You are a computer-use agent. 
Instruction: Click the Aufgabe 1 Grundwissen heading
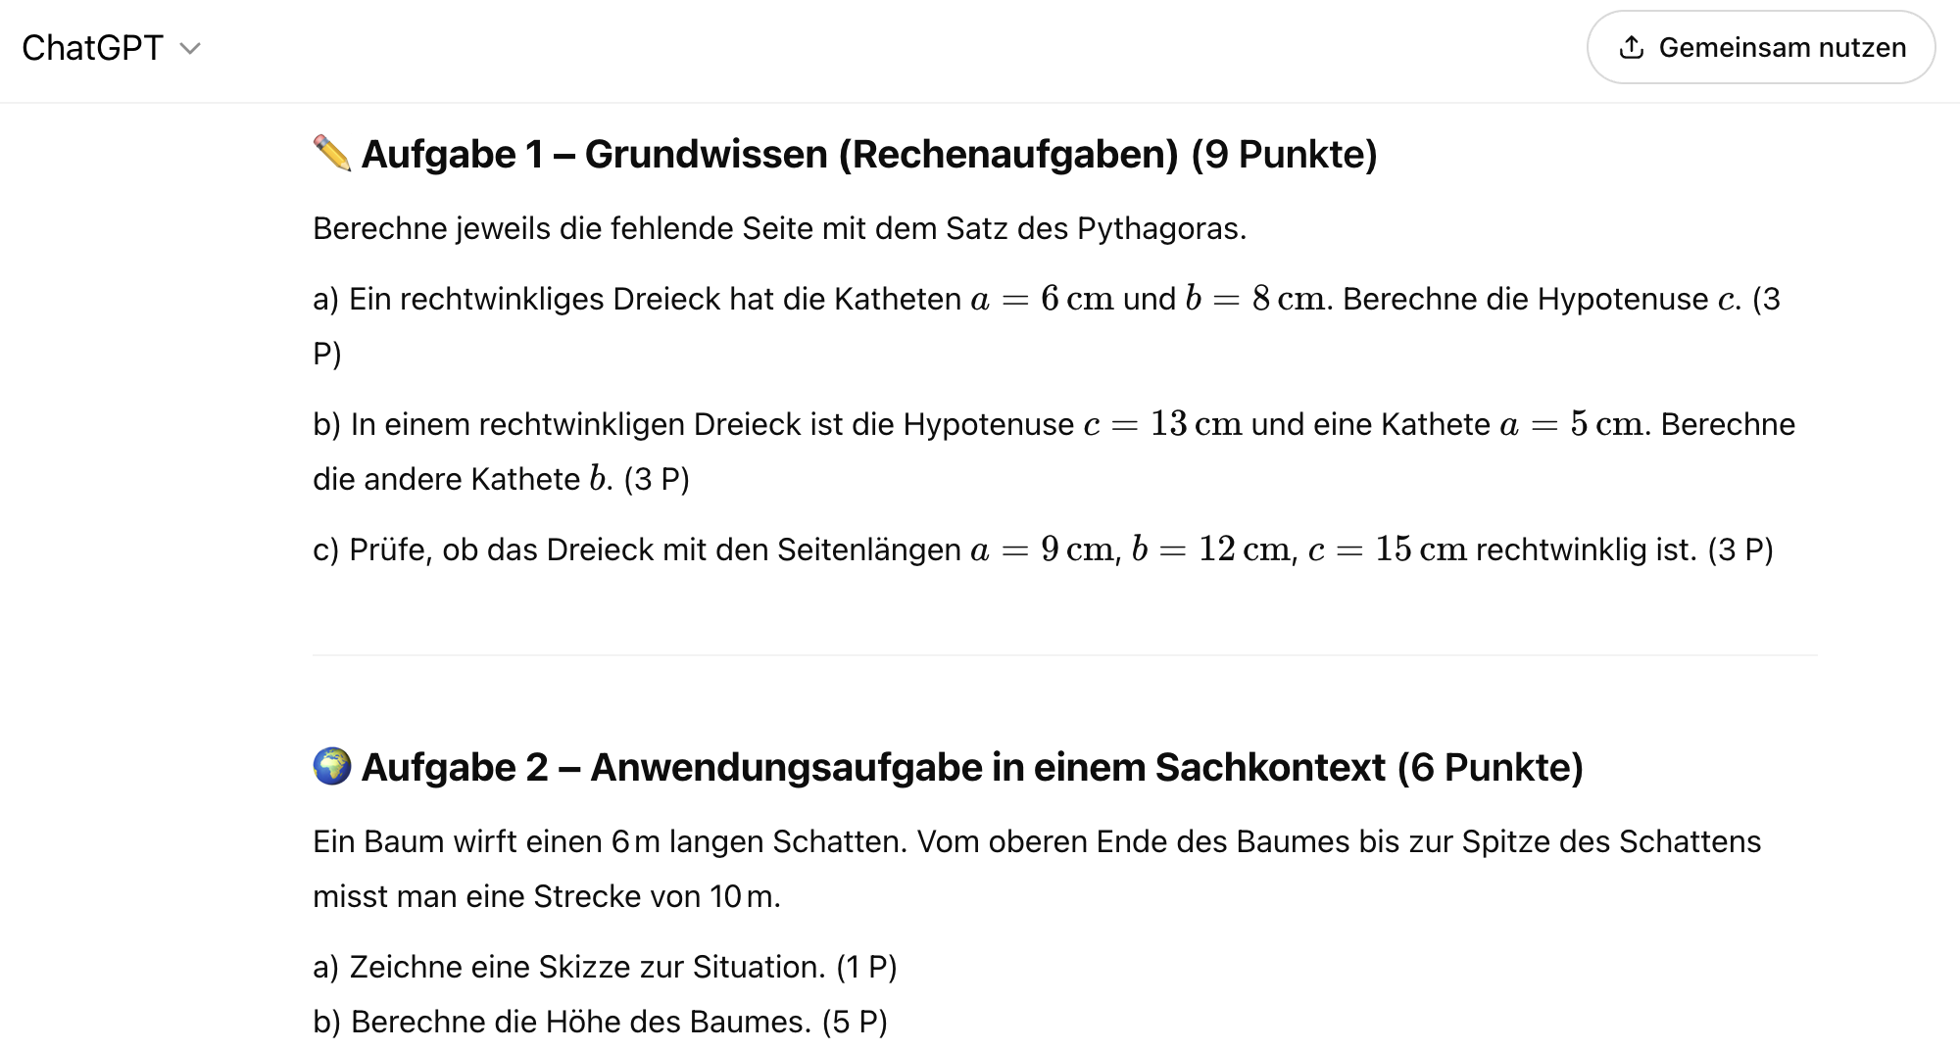(869, 154)
